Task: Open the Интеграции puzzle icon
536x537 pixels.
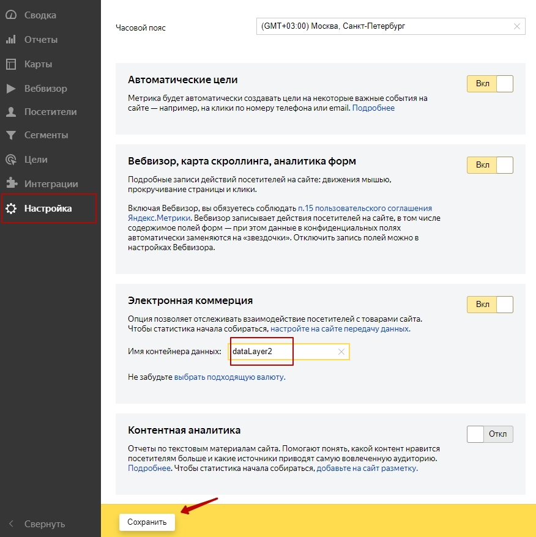Action: [x=10, y=183]
